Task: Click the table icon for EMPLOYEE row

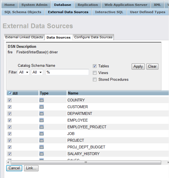Action: [x=42, y=120]
